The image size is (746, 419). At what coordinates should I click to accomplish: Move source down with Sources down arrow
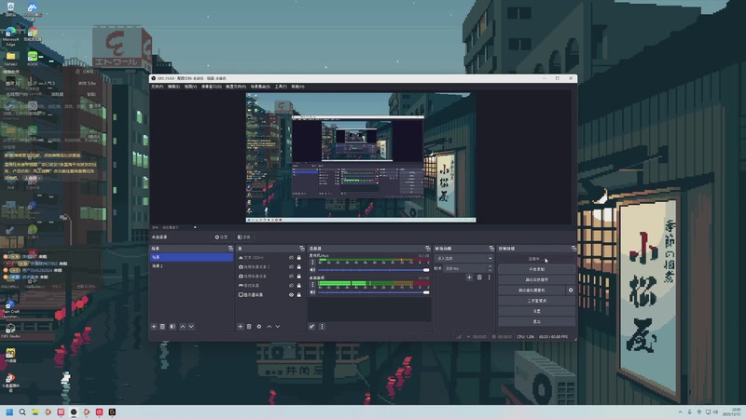[x=278, y=327]
